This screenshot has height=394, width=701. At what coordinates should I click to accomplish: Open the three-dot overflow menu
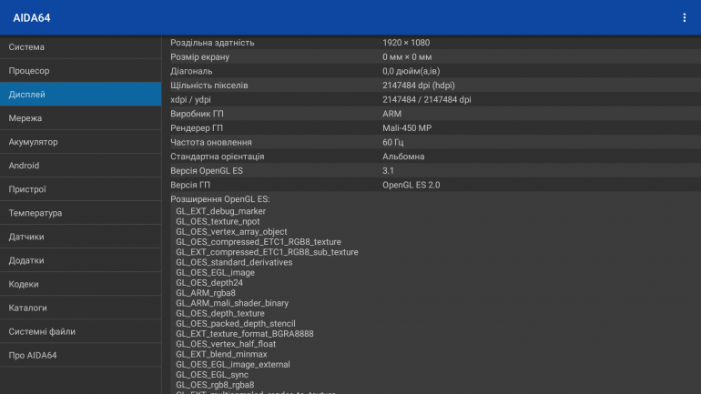pyautogui.click(x=684, y=17)
